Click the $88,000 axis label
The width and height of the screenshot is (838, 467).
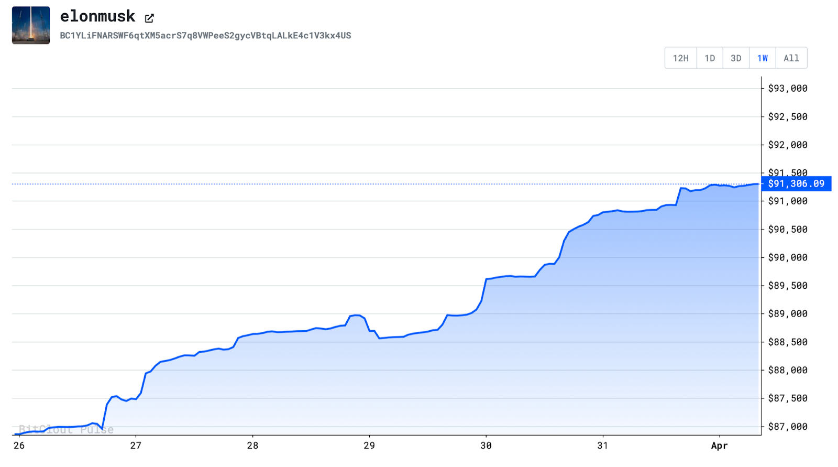tap(788, 371)
